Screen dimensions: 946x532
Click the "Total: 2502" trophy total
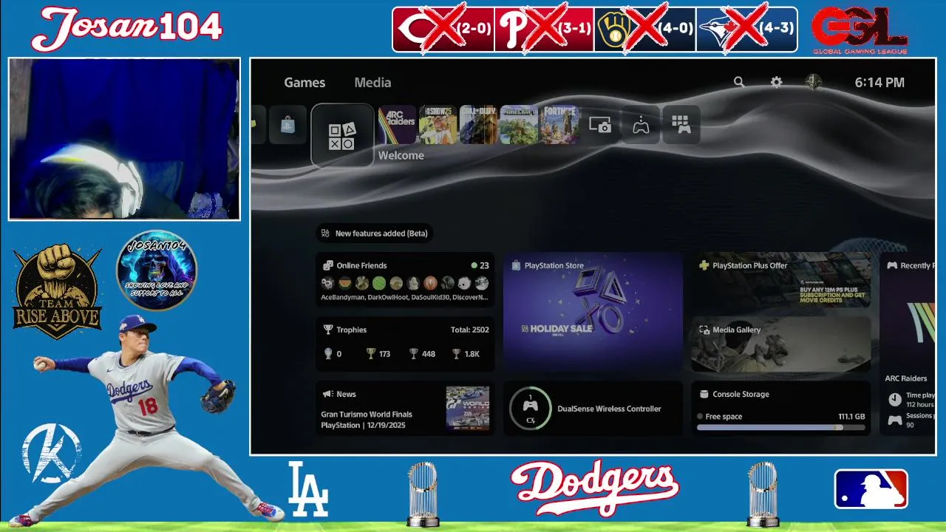pyautogui.click(x=470, y=330)
